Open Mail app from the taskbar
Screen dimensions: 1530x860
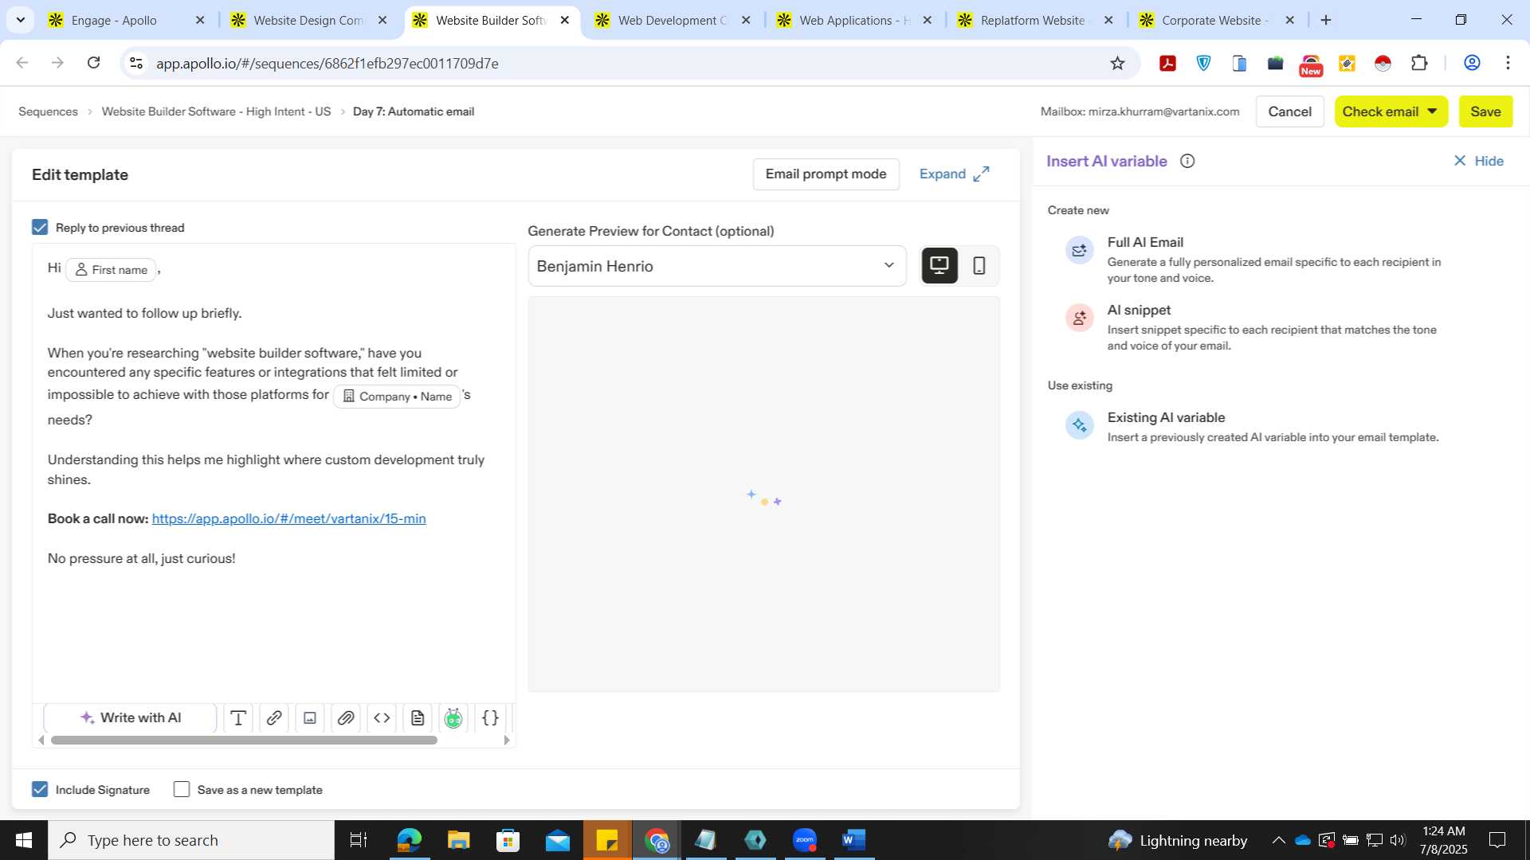click(557, 840)
